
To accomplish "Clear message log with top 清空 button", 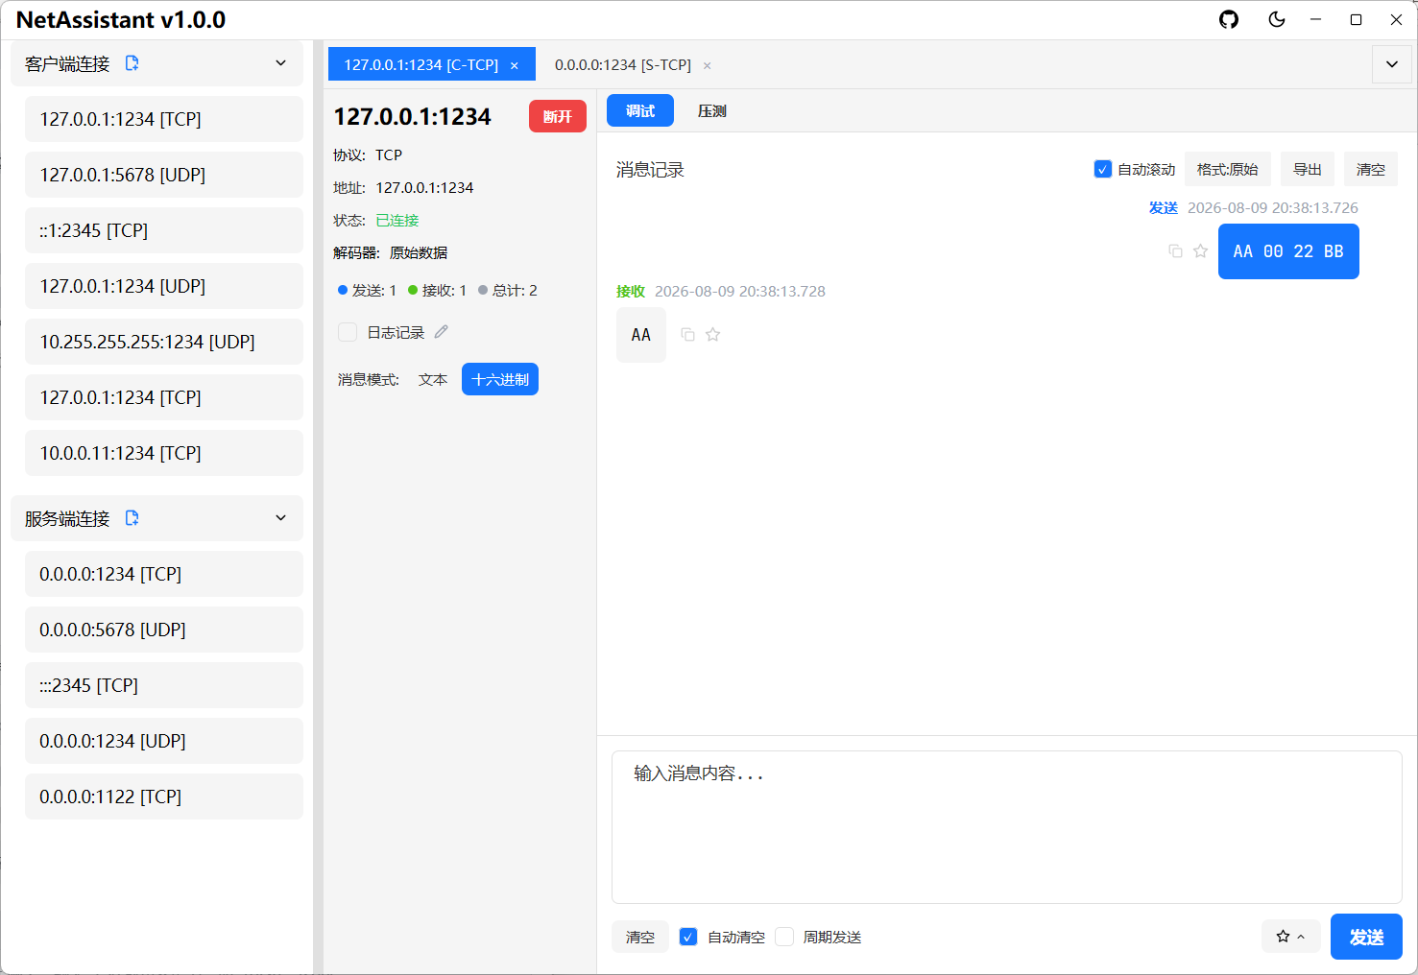I will (x=1371, y=170).
